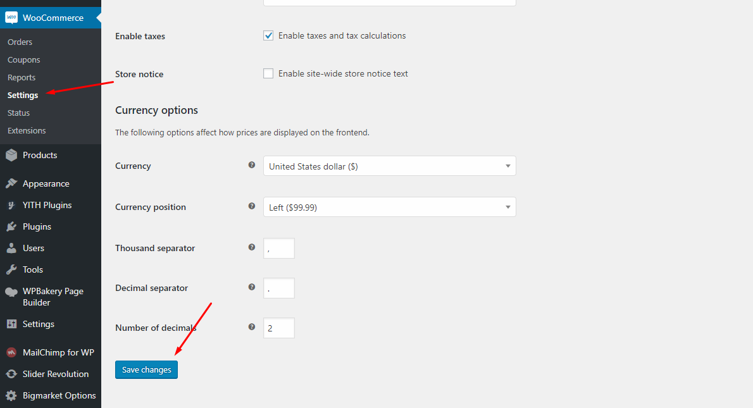Click the WooCommerce logo icon in sidebar
Viewport: 753px width, 408px height.
(11, 18)
